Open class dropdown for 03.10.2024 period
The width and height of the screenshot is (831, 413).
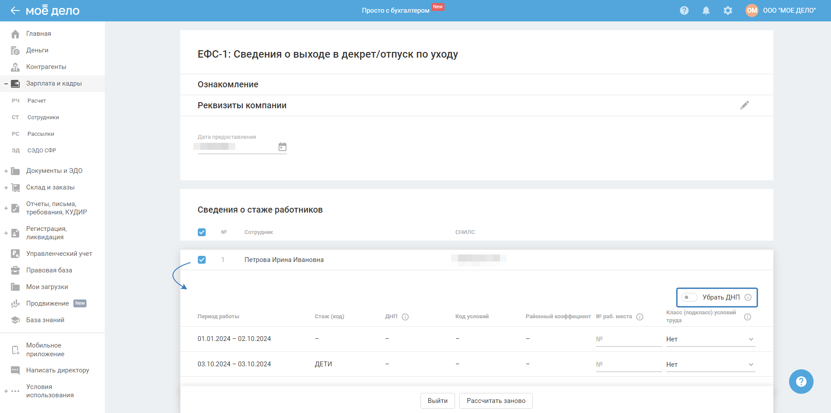click(710, 365)
